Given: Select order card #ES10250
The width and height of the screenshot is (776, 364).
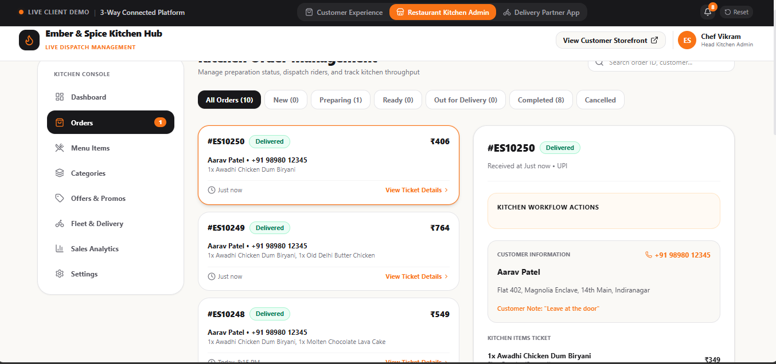Looking at the screenshot, I should [x=329, y=165].
